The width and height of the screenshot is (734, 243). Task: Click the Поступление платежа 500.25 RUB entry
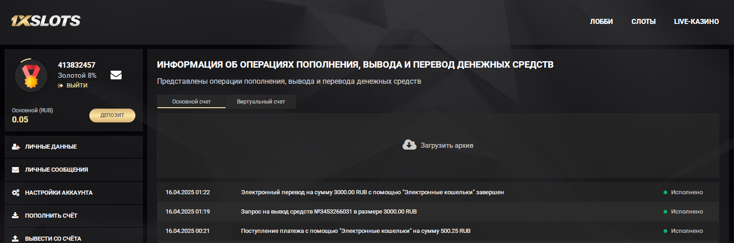pos(355,231)
